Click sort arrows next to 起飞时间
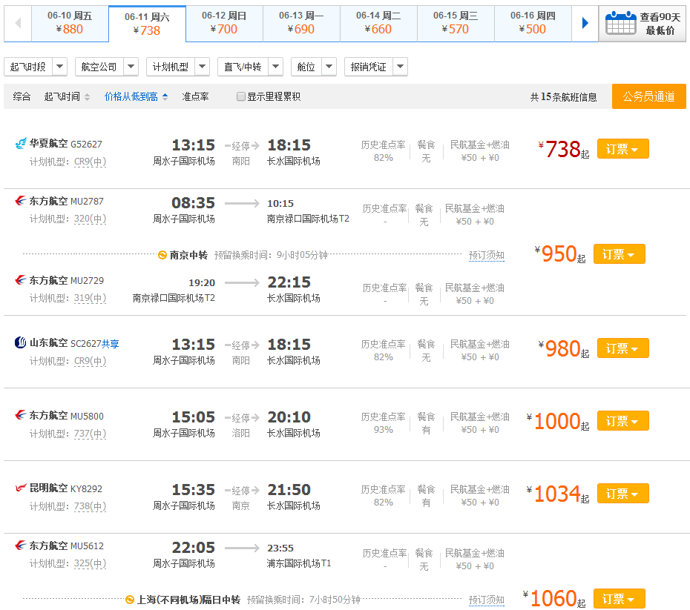Image resolution: width=690 pixels, height=610 pixels. click(87, 96)
